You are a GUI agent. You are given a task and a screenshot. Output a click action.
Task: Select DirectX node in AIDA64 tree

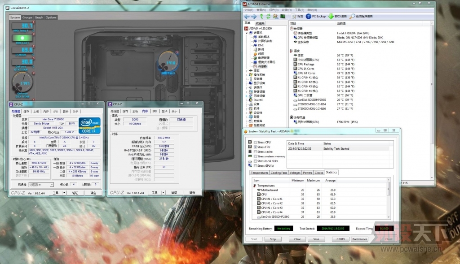256,100
